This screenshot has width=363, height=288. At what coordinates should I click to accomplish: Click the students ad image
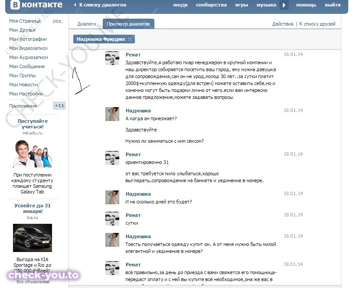(x=33, y=153)
